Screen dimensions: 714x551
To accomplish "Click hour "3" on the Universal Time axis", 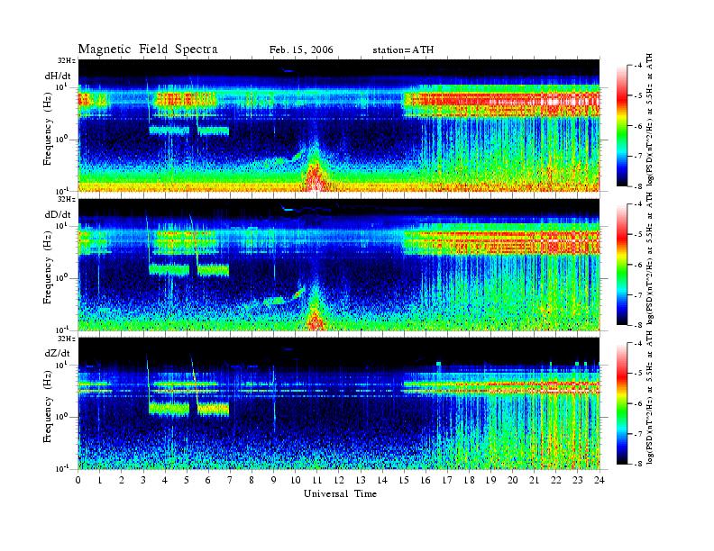I will pos(143,480).
